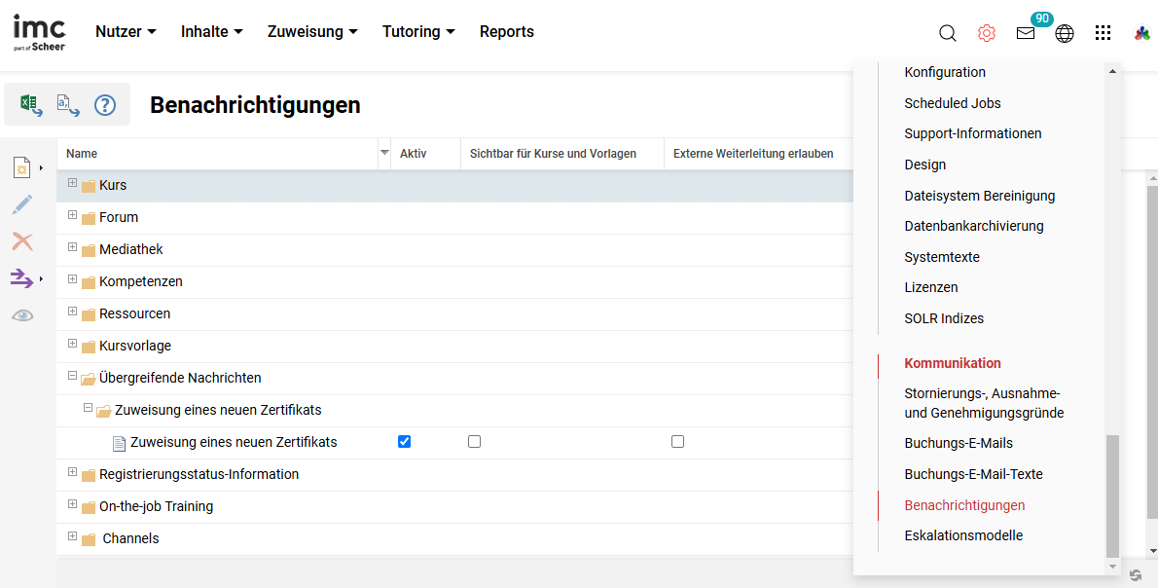Screen dimensions: 1158x588
Task: Export notifications to Excel
Action: pyautogui.click(x=29, y=105)
